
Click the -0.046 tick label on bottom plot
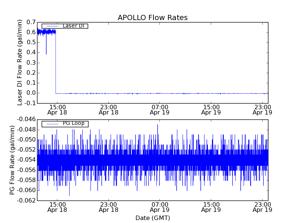coord(26,119)
